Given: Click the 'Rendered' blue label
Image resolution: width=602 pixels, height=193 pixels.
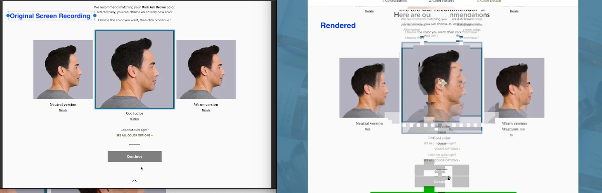Looking at the screenshot, I should pyautogui.click(x=338, y=26).
